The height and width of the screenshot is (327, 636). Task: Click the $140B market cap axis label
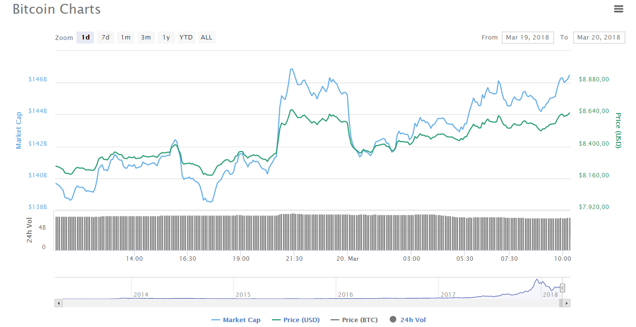click(x=38, y=175)
